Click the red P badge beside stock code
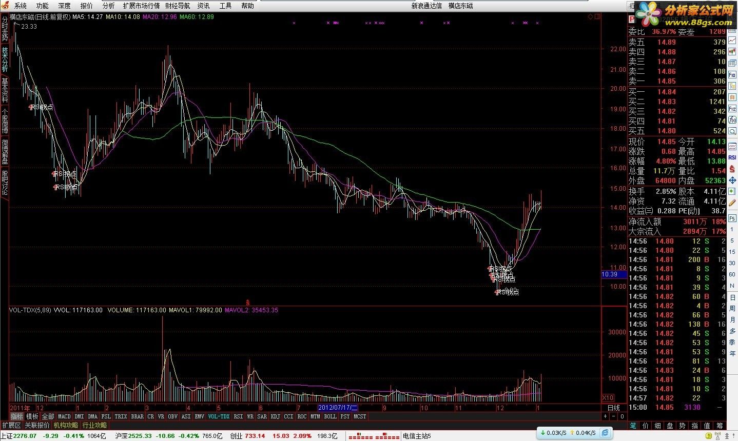The width and height of the screenshot is (738, 441). point(632,19)
